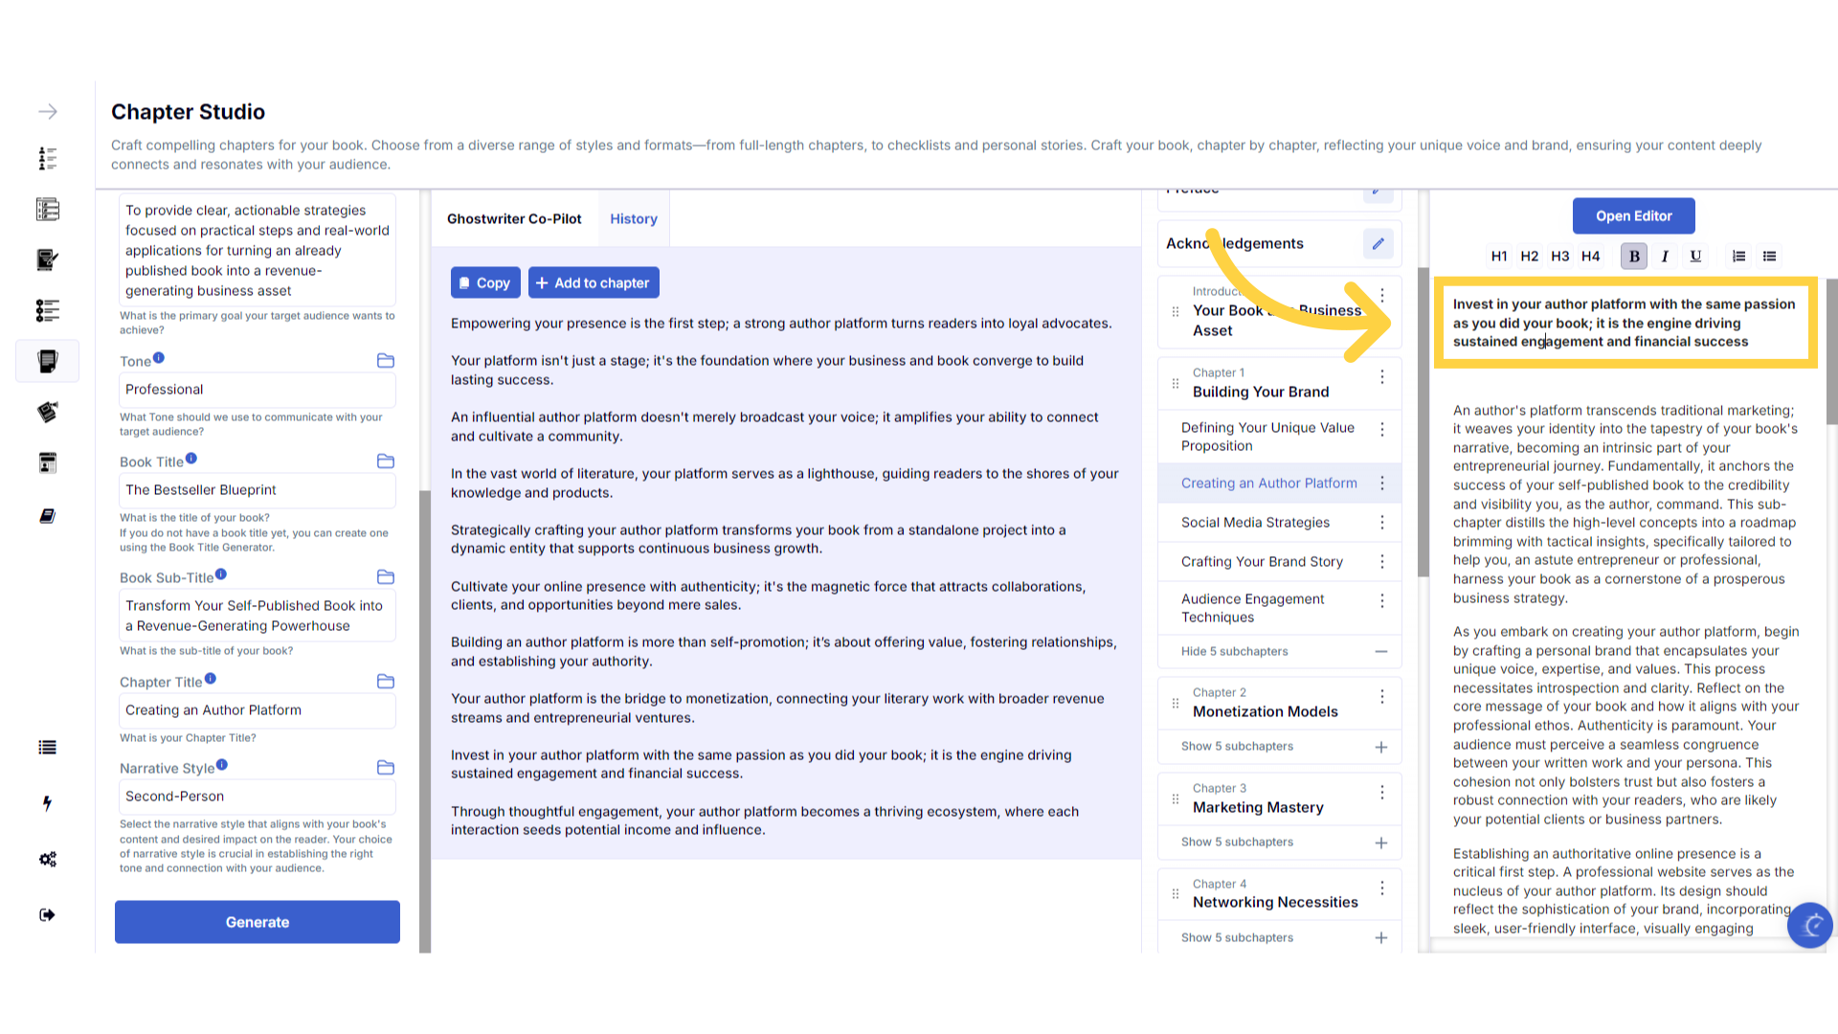The image size is (1838, 1034).
Task: Click the folder icon beside Book Title
Action: coord(386,461)
